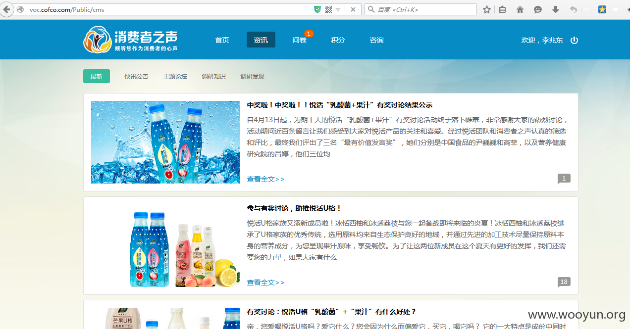Open comment count bubble showing 1

tap(564, 179)
